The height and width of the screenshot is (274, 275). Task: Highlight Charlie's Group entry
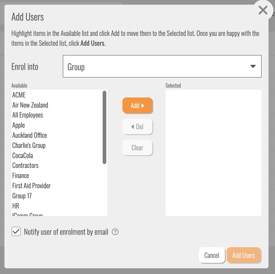click(29, 146)
